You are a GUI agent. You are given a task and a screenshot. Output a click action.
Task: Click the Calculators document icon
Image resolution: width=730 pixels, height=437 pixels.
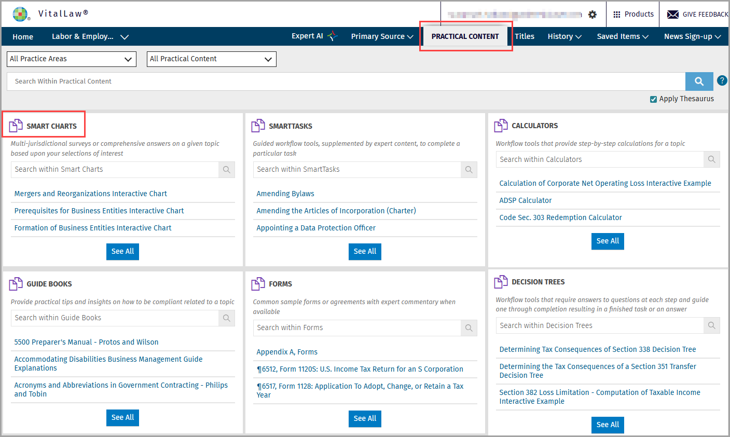tap(501, 125)
